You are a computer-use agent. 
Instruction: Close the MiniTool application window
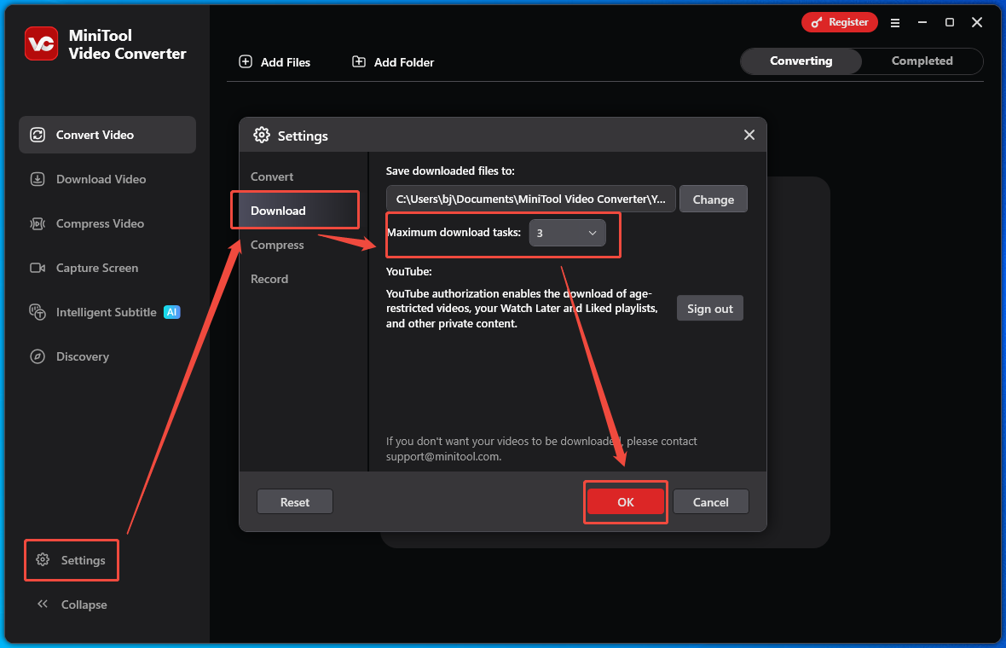[977, 22]
